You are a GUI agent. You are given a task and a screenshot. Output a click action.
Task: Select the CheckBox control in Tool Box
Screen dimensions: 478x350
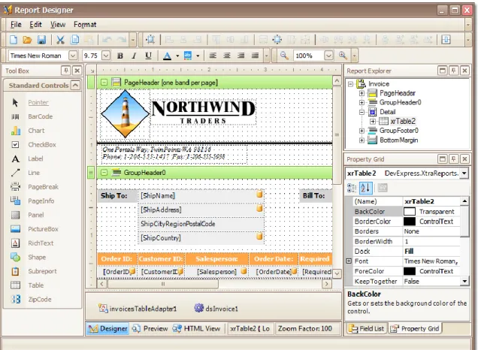(x=42, y=145)
